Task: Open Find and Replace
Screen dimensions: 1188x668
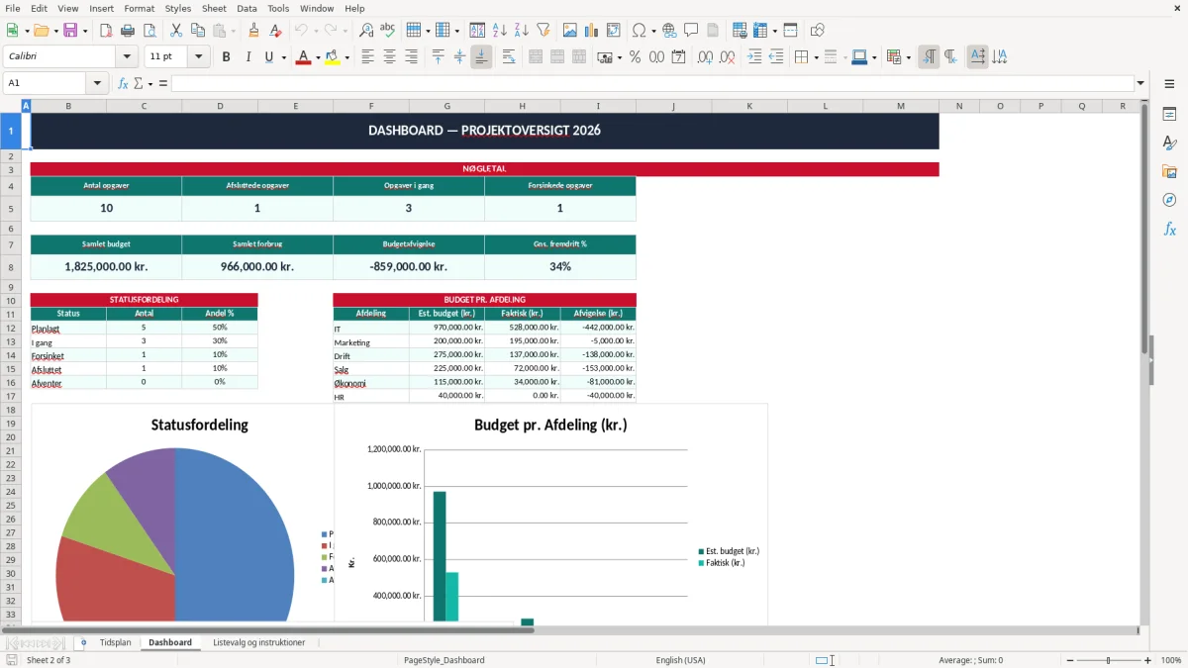Action: click(x=366, y=31)
